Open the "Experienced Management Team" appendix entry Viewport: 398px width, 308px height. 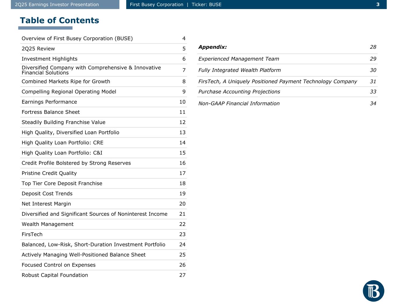pyautogui.click(x=239, y=59)
